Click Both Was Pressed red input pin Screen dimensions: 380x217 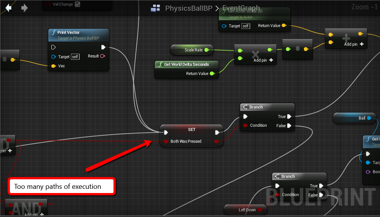click(166, 142)
